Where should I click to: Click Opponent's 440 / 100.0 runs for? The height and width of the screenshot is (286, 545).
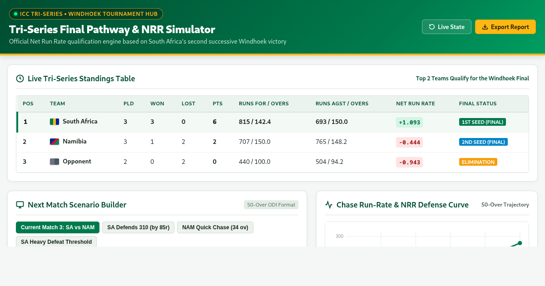click(255, 162)
